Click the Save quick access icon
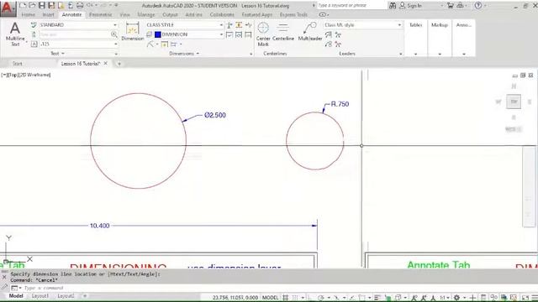 point(42,5)
